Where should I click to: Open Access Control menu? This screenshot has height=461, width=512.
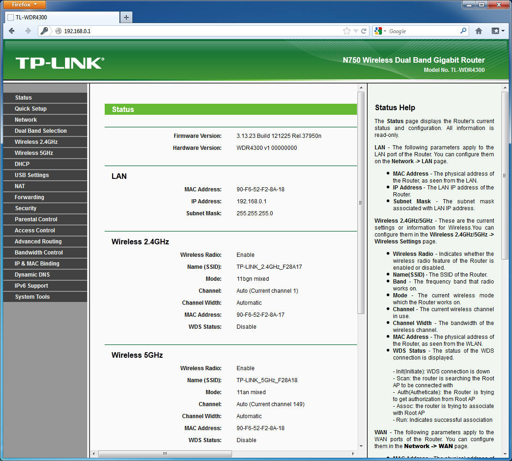pos(45,230)
